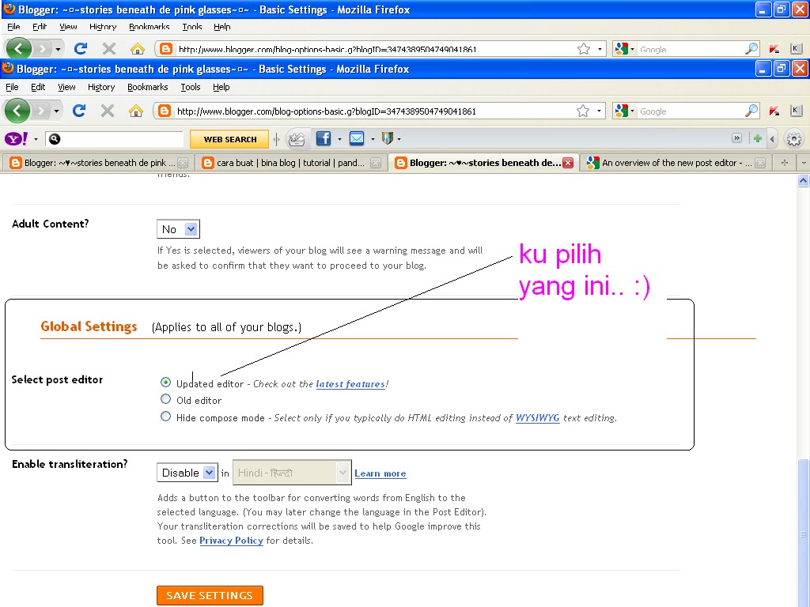The height and width of the screenshot is (607, 810).
Task: Select the Old editor radio button
Action: 165,399
